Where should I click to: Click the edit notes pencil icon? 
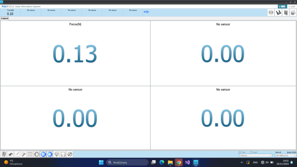tap(23, 154)
